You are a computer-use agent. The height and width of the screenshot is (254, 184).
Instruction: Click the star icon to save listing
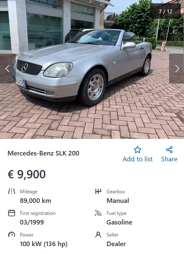click(138, 150)
